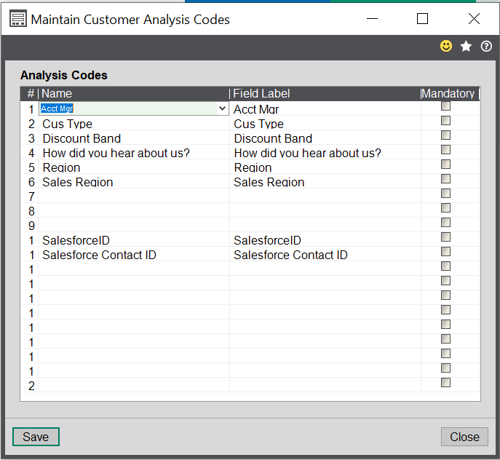
Task: Tick Mandatory for Salesforce Contact ID
Action: [x=446, y=252]
